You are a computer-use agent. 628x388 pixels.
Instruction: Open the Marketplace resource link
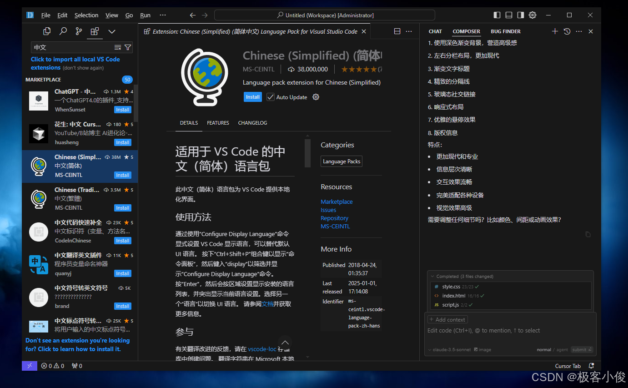coord(337,202)
